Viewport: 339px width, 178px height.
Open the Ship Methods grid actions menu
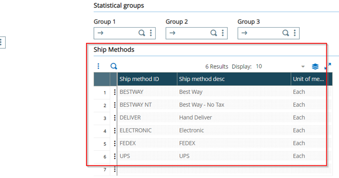coord(98,66)
